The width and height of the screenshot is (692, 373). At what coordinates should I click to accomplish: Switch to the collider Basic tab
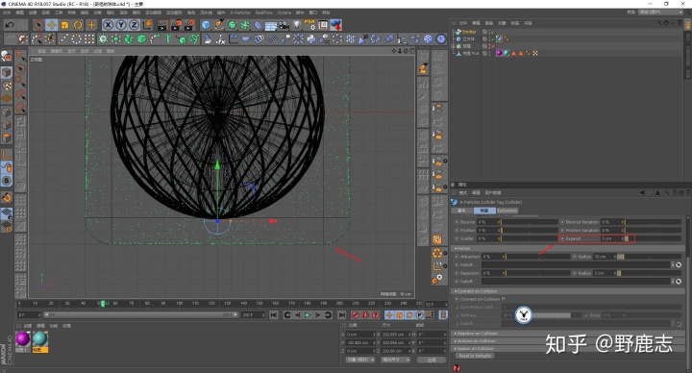click(x=462, y=211)
